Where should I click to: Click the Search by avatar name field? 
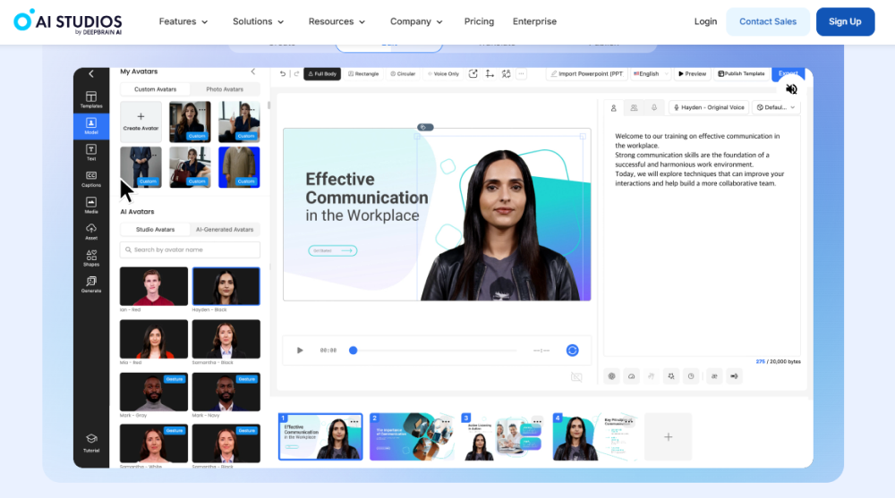point(190,249)
